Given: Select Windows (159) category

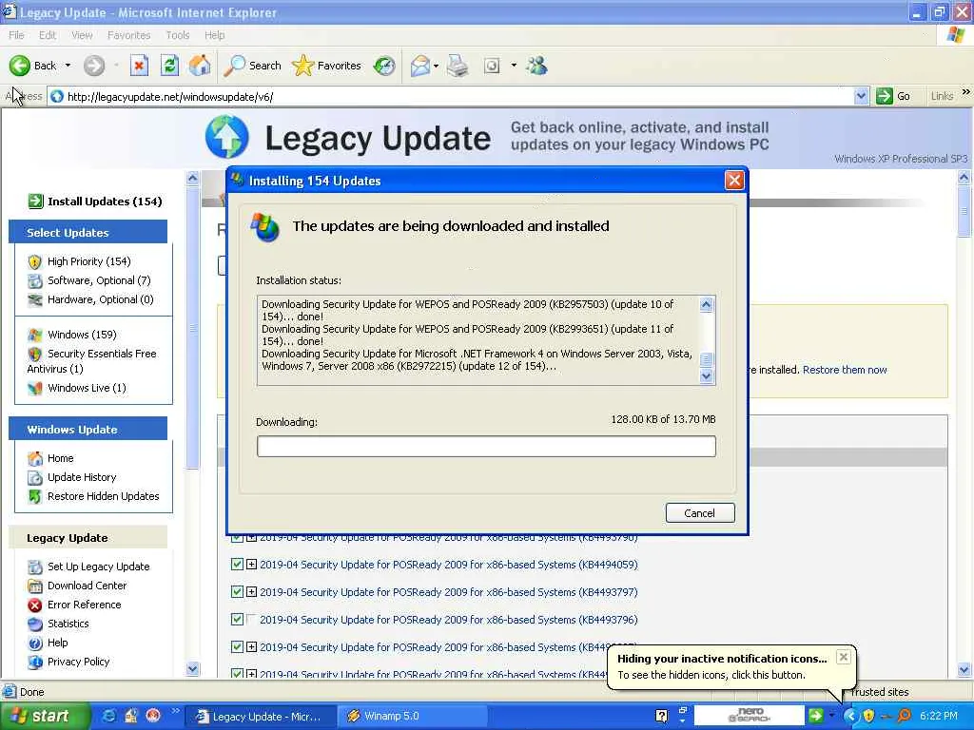Looking at the screenshot, I should (82, 335).
